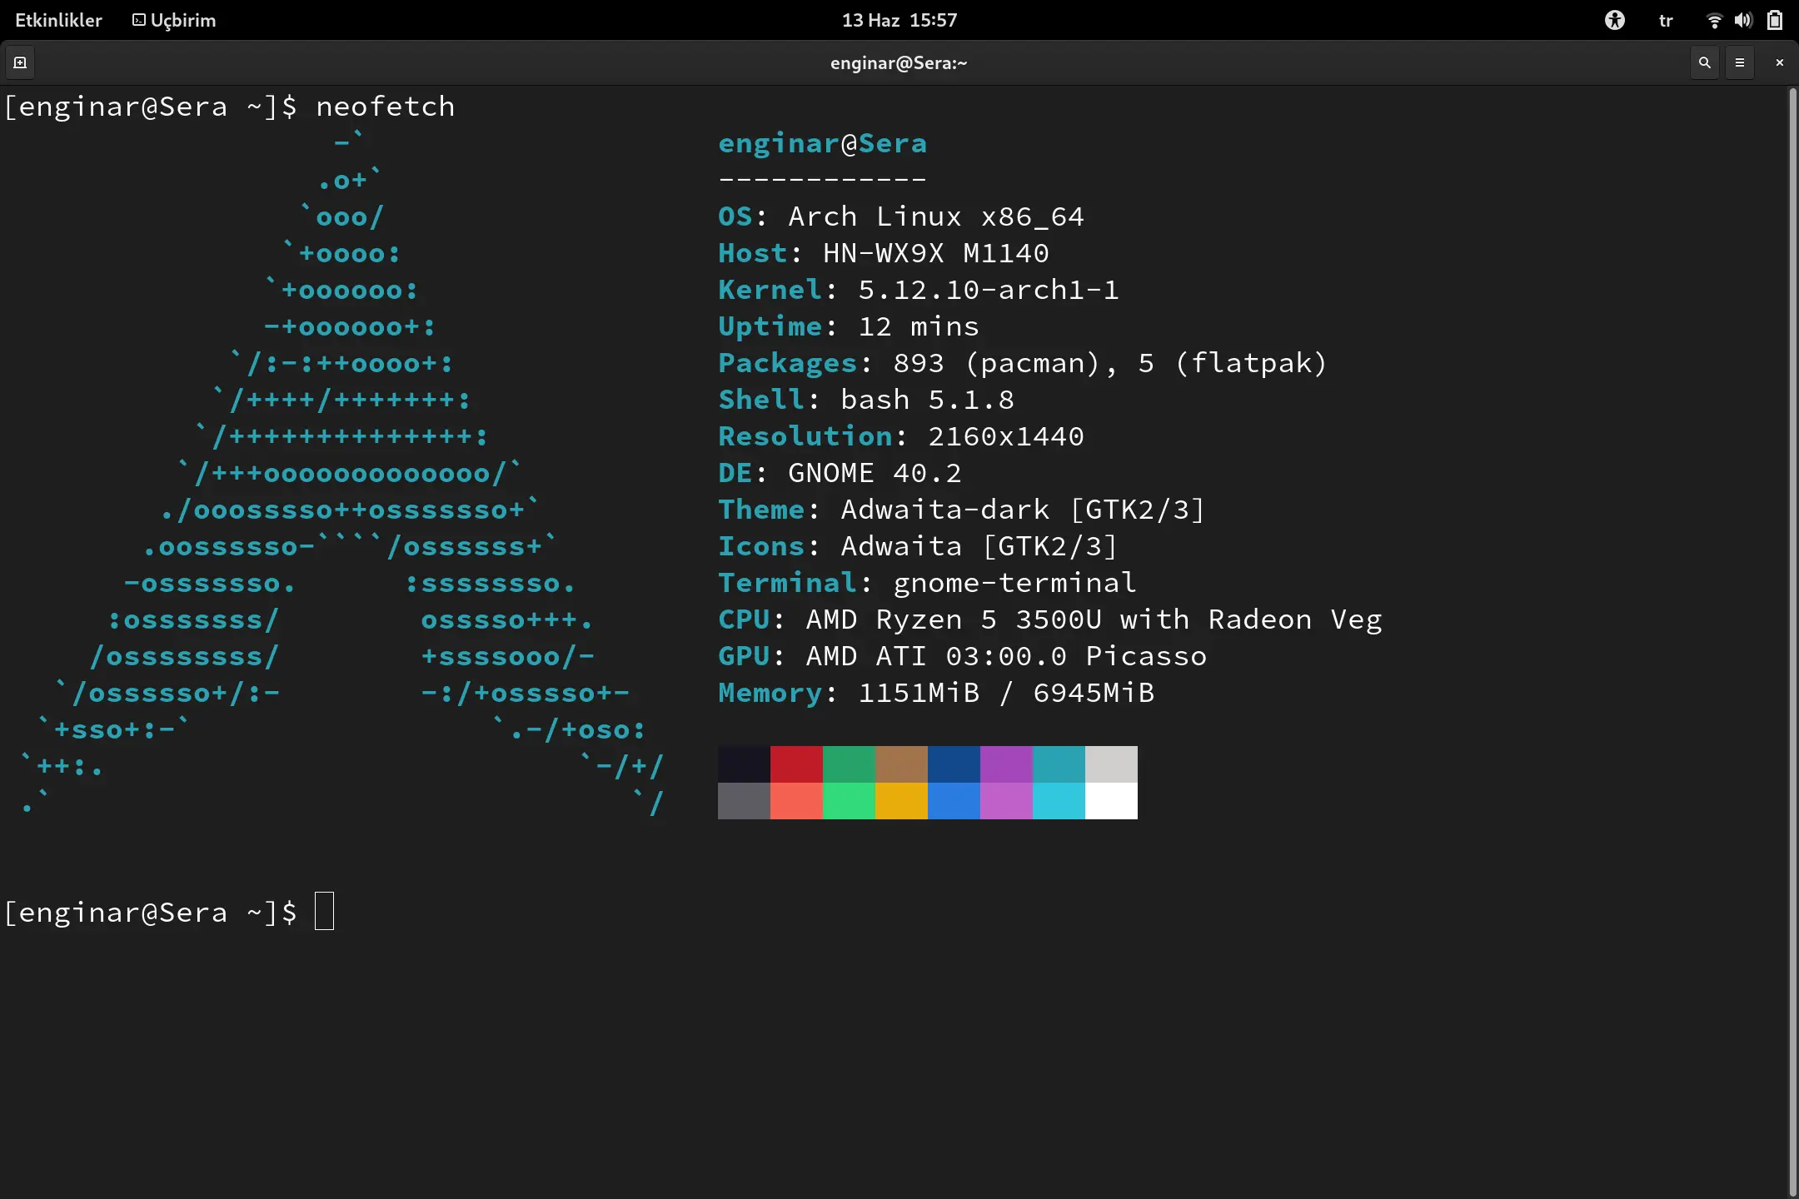Image resolution: width=1799 pixels, height=1199 pixels.
Task: Close the terminal window
Action: [x=1779, y=62]
